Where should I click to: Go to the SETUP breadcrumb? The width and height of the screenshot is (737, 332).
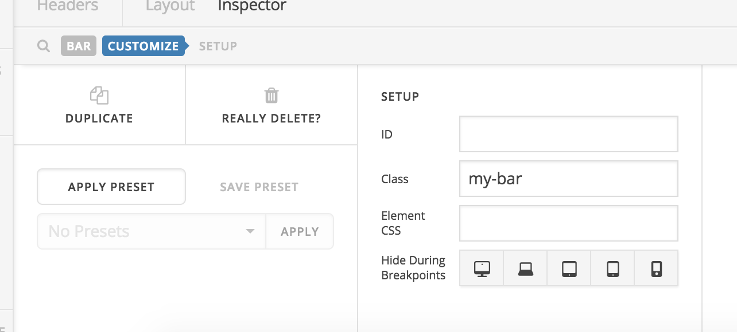218,46
